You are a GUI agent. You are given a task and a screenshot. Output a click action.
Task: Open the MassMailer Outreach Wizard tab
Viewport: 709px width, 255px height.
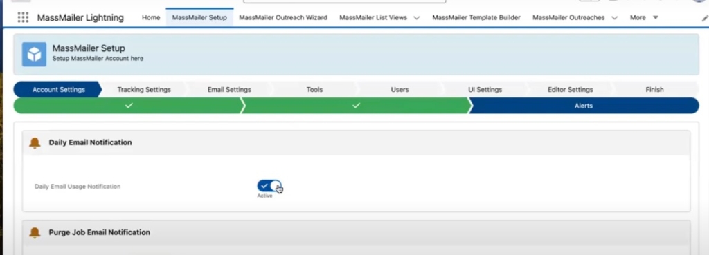pos(283,17)
